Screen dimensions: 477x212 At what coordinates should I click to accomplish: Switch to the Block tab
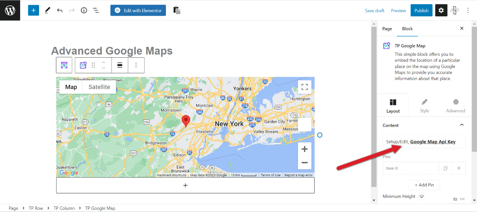tap(407, 29)
